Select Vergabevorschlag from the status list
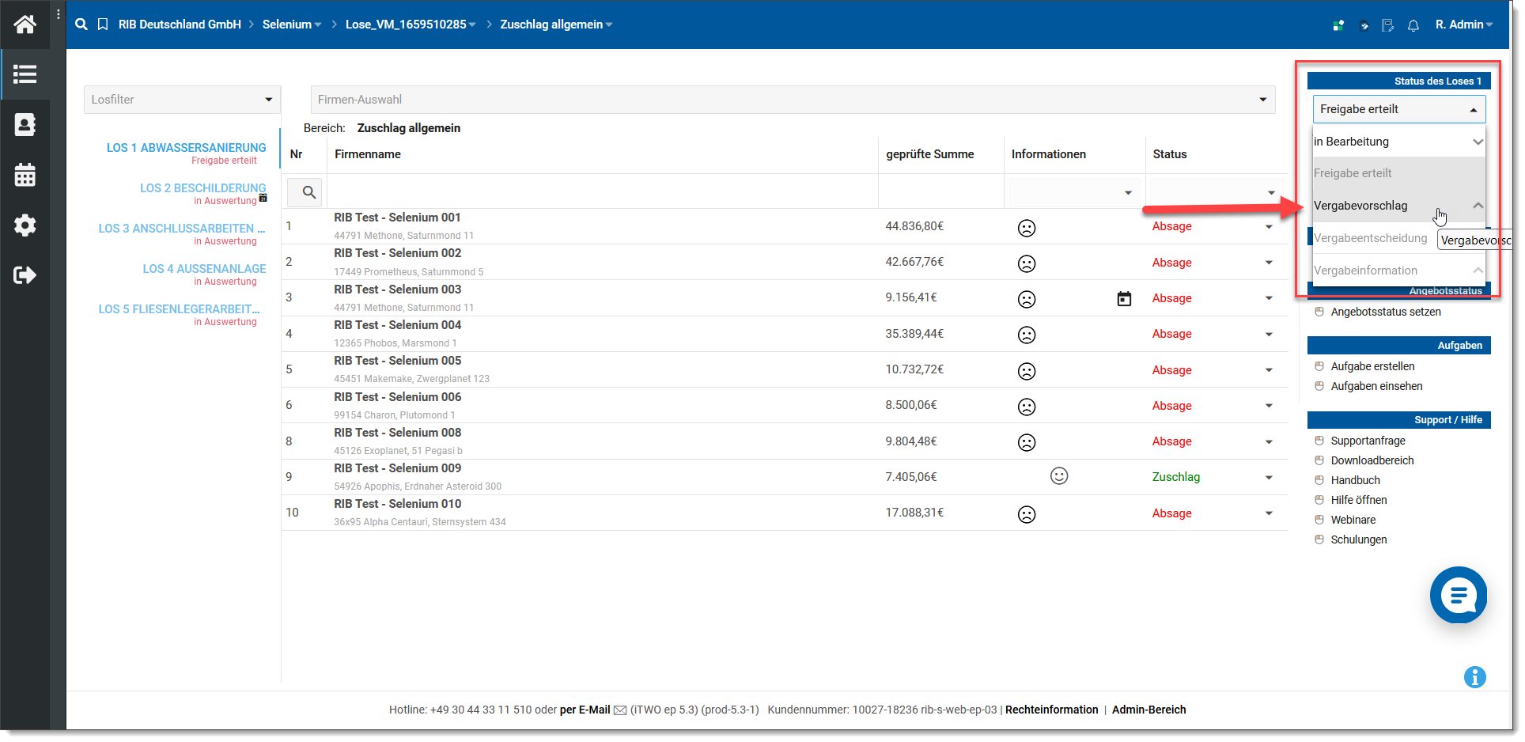The height and width of the screenshot is (742, 1525). [1360, 206]
